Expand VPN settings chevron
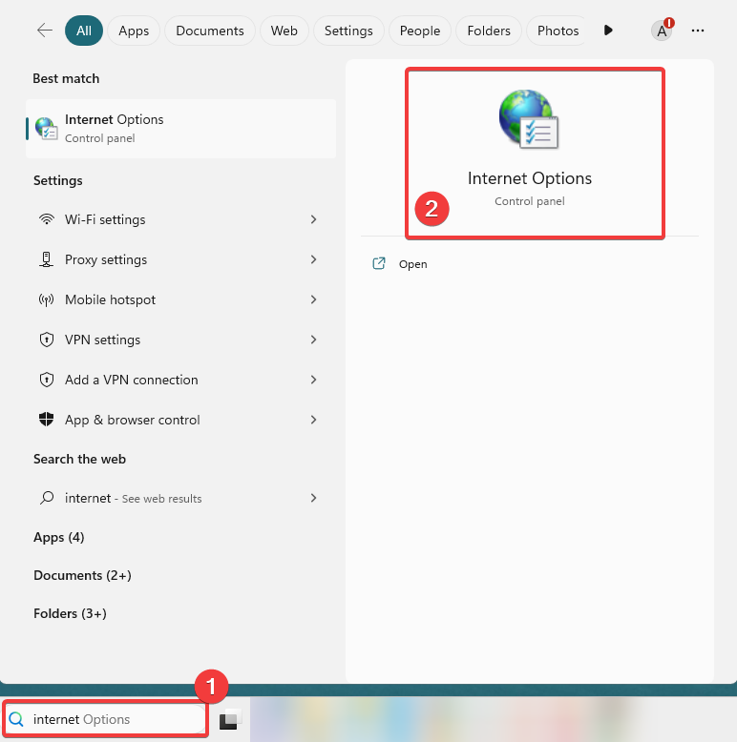This screenshot has height=742, width=737. click(313, 340)
